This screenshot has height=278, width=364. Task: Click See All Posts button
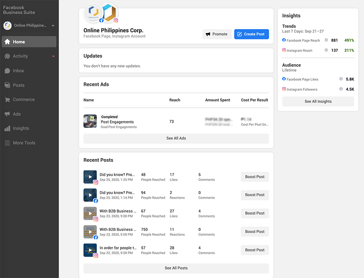176,268
